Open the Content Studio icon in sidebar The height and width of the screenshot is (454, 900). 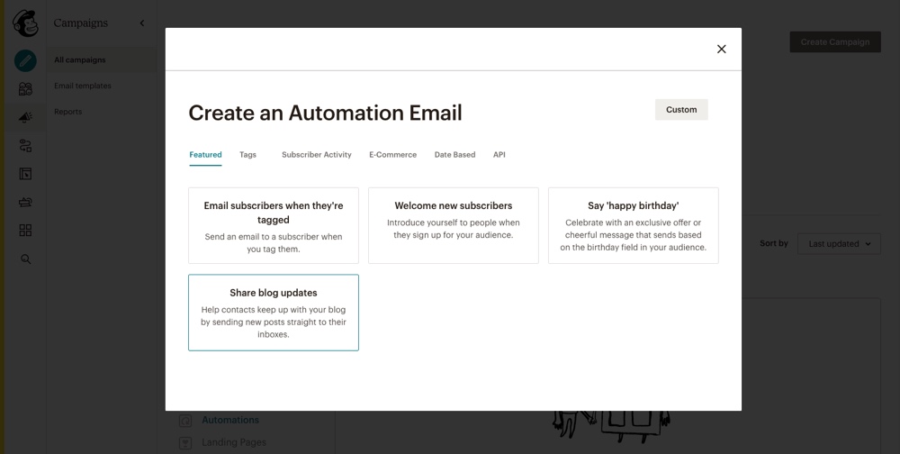pos(25,202)
